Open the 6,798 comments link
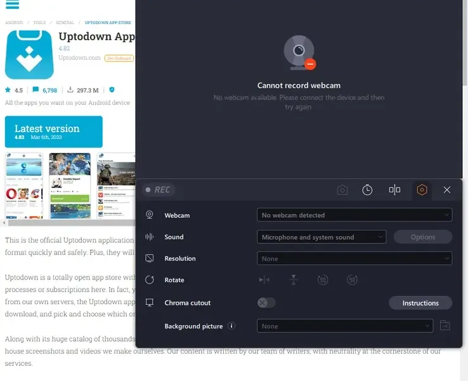 [x=45, y=90]
